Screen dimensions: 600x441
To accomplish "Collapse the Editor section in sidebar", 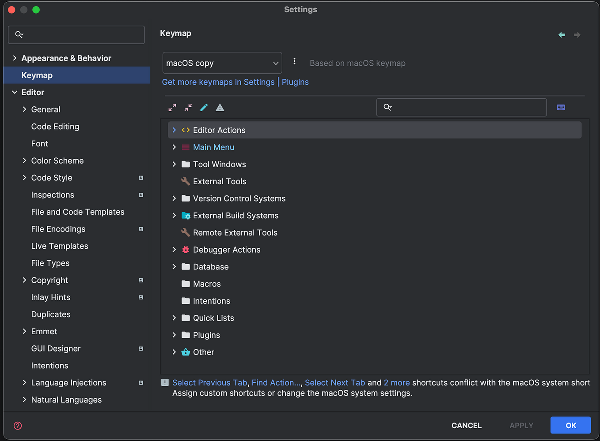I will (x=15, y=92).
